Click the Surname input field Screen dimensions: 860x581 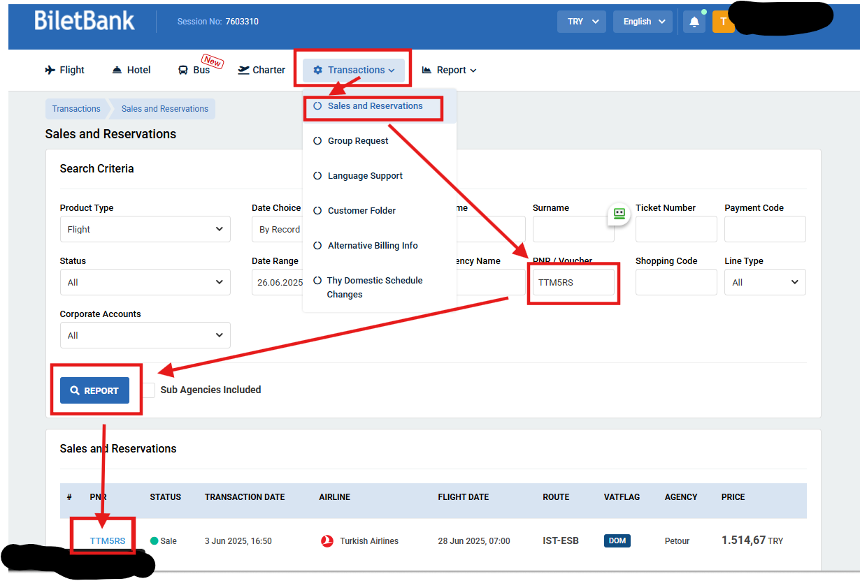pyautogui.click(x=573, y=229)
